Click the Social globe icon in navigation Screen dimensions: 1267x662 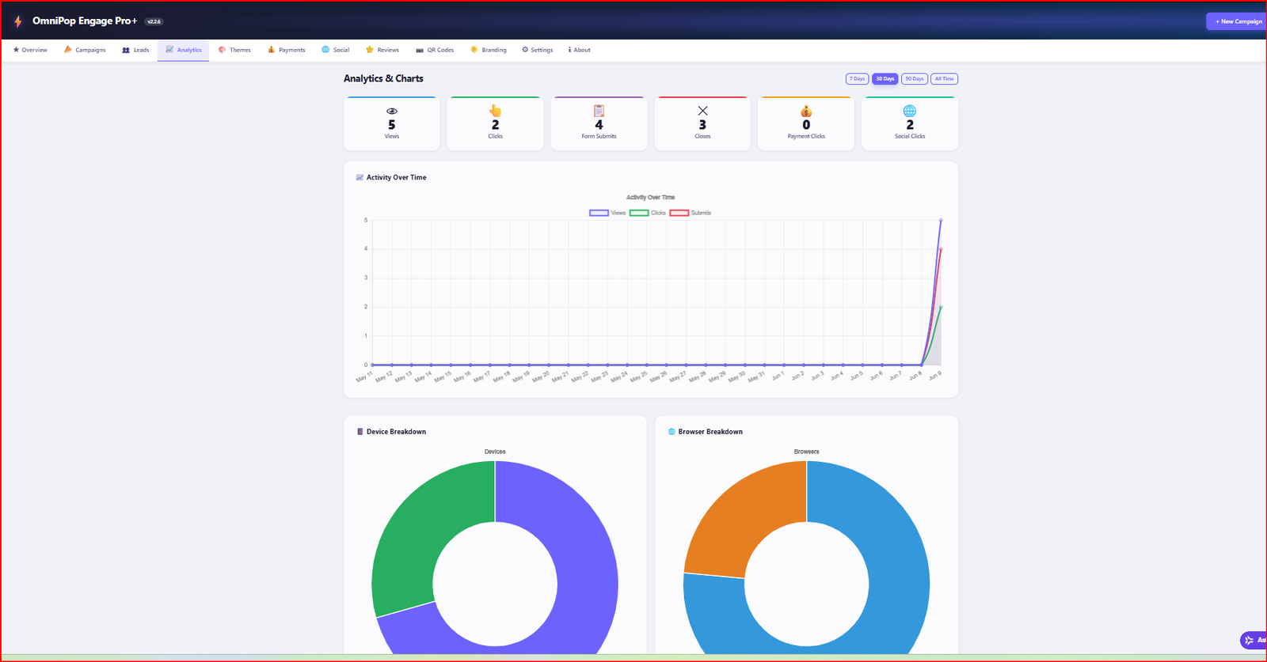[325, 50]
